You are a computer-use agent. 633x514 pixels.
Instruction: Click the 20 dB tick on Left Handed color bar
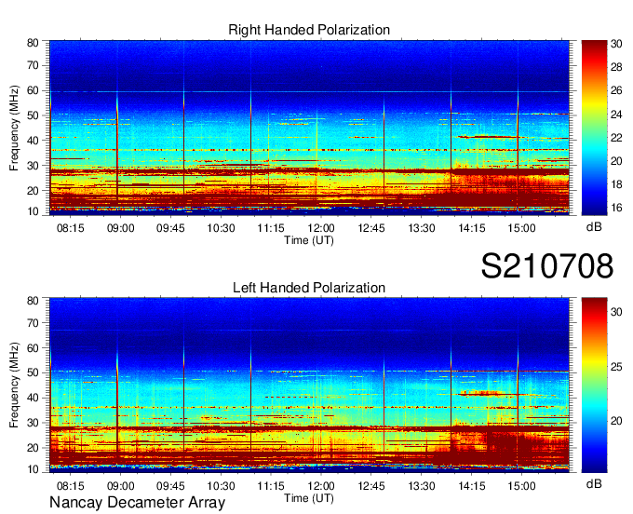[x=616, y=421]
